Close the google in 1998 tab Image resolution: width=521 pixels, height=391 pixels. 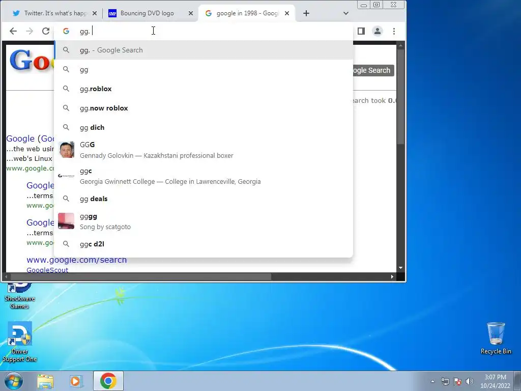click(x=287, y=13)
